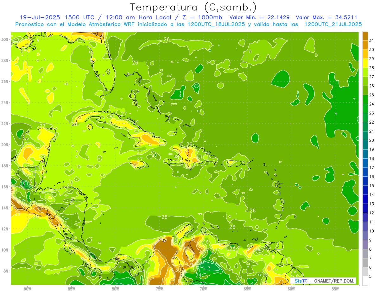
Task: Click the legend scale label "8"
Action: [370, 249]
